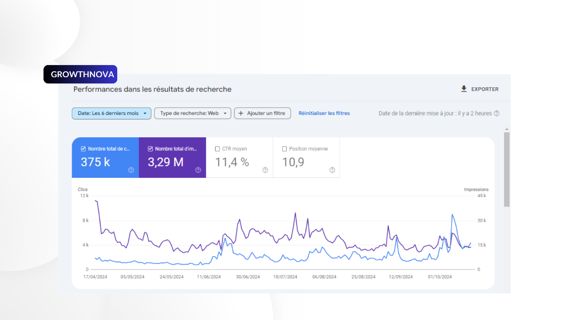Open help icon on Position moyenne card
Viewport: 569px width, 320px height.
coord(332,170)
